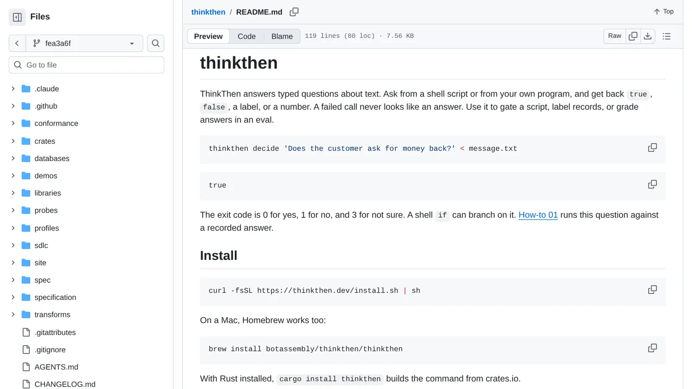Screen dimensions: 692x389
Task: Copy the 'true' output code block
Action: coord(653,185)
